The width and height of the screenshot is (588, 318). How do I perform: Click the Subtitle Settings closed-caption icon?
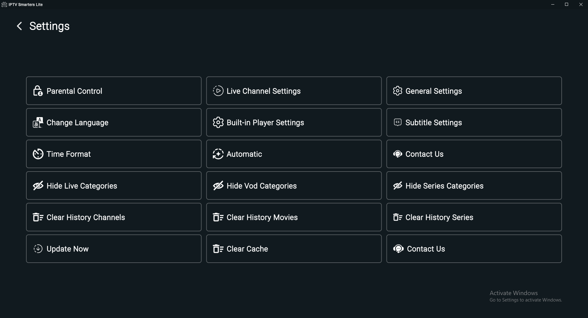[397, 122]
